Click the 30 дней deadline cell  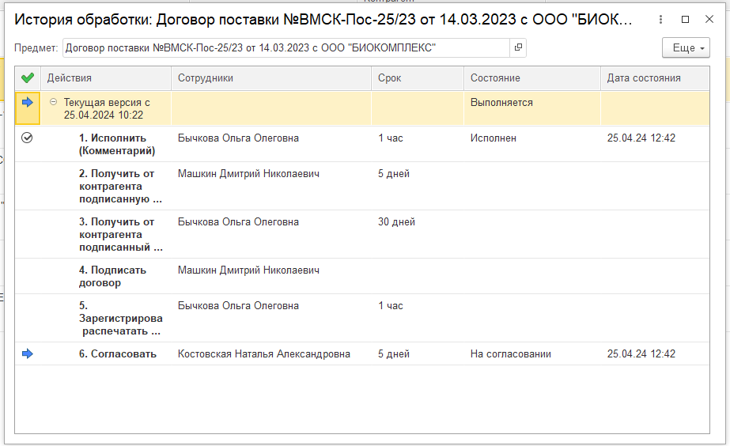pos(396,221)
